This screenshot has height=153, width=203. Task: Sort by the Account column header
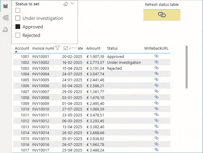[x=22, y=48]
